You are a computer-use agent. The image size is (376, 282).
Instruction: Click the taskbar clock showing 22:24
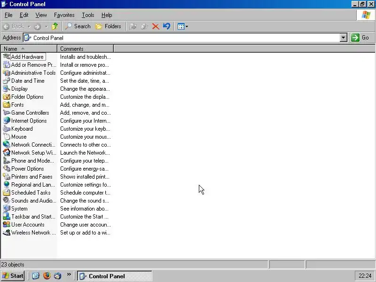(x=365, y=276)
